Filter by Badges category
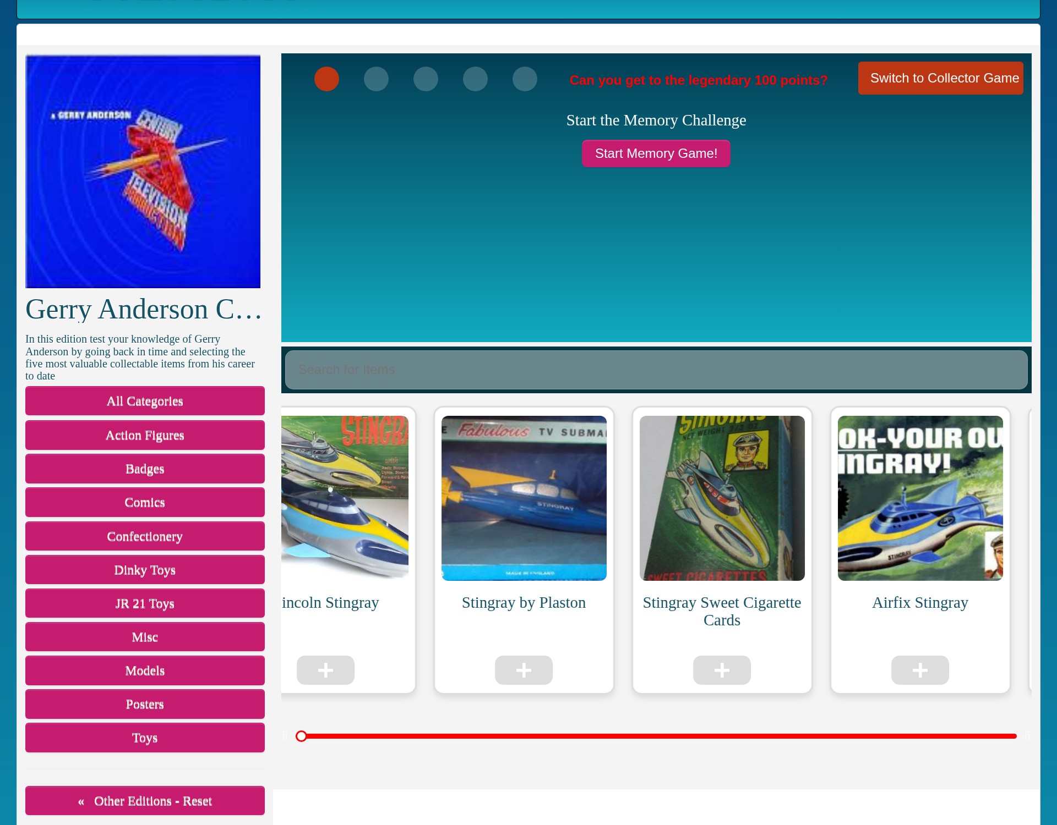Image resolution: width=1057 pixels, height=825 pixels. tap(145, 469)
